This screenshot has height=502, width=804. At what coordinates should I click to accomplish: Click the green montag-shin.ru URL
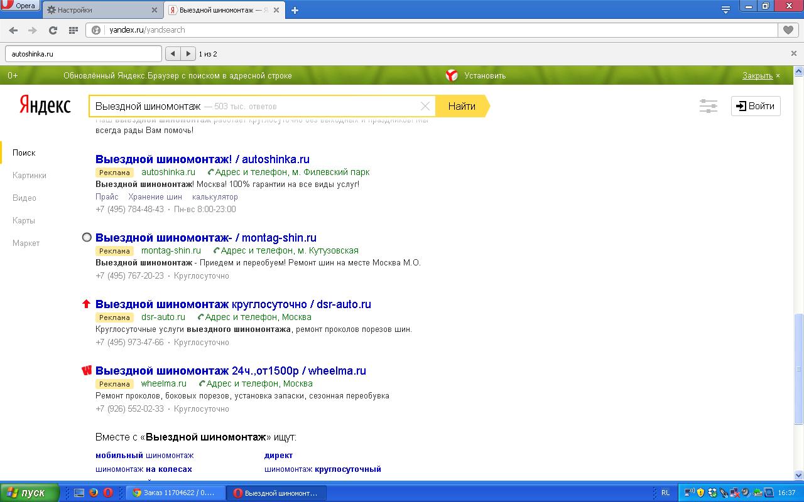(171, 250)
